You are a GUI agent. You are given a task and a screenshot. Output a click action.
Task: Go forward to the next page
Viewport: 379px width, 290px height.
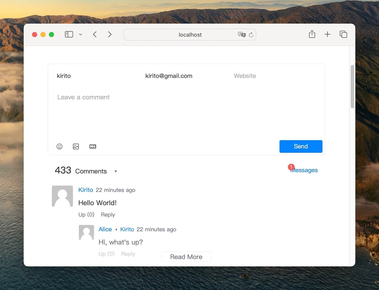[x=110, y=34]
